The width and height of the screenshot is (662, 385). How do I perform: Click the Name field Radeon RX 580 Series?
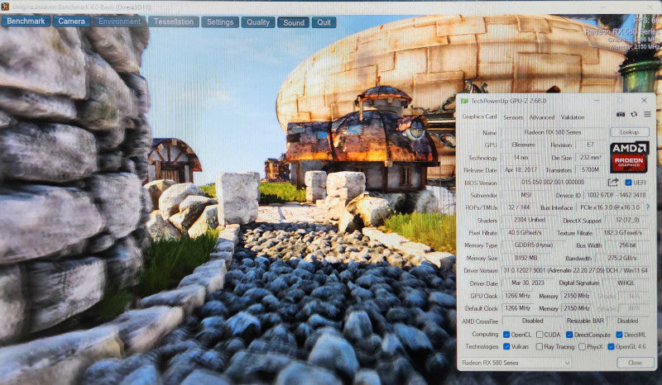click(x=553, y=132)
